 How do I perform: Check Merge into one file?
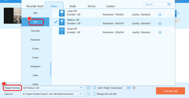tap(95, 94)
